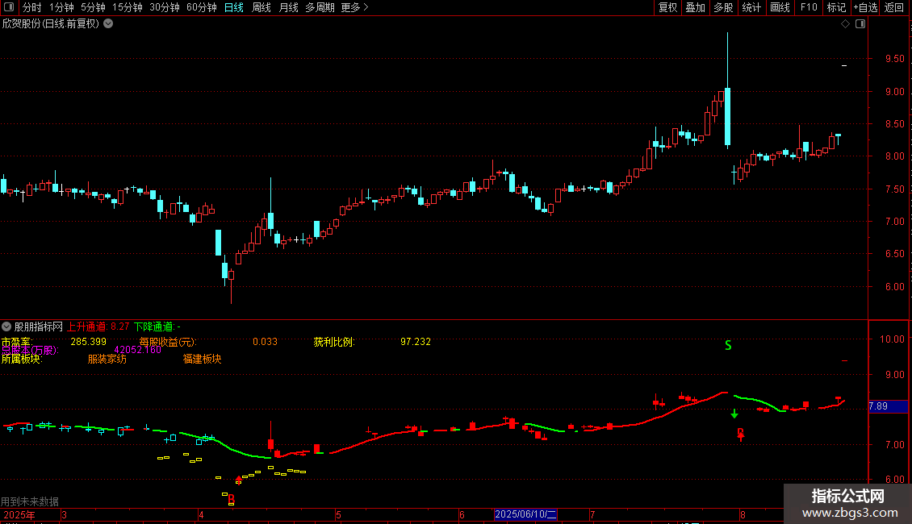
Task: Open the 多周期 multi-period view
Action: pyautogui.click(x=320, y=7)
